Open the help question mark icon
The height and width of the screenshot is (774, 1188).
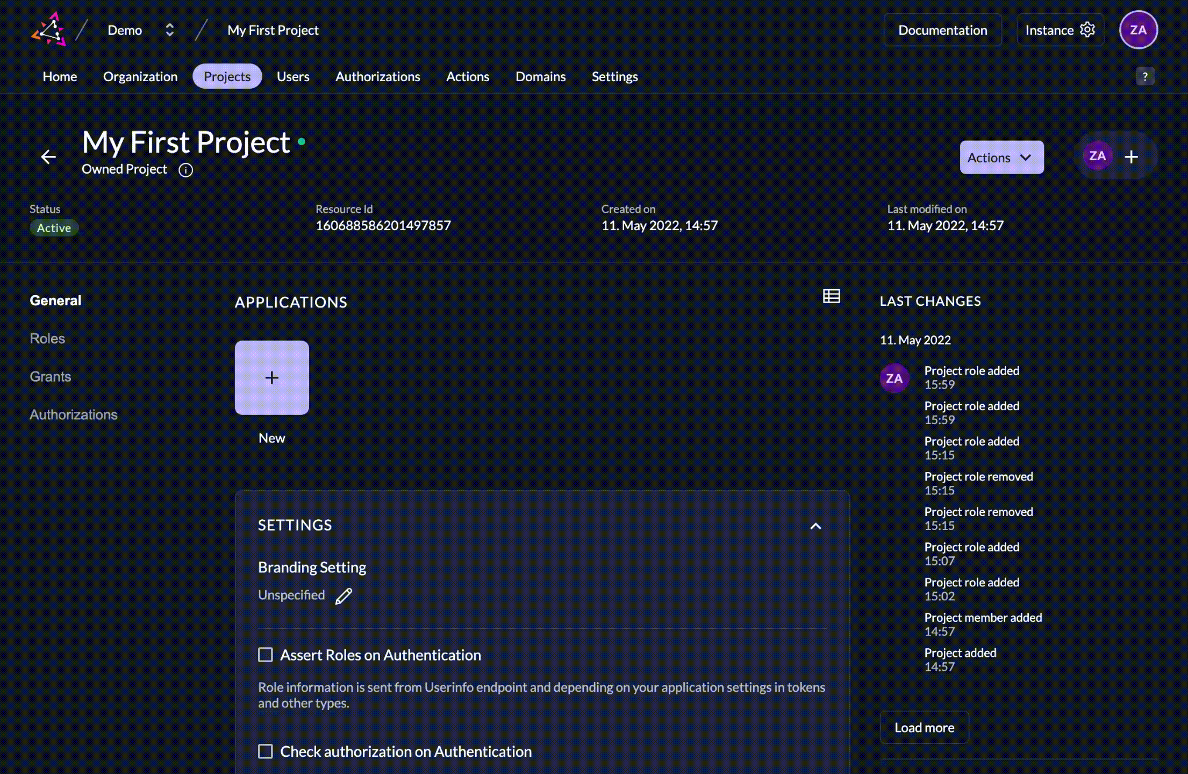click(1144, 76)
